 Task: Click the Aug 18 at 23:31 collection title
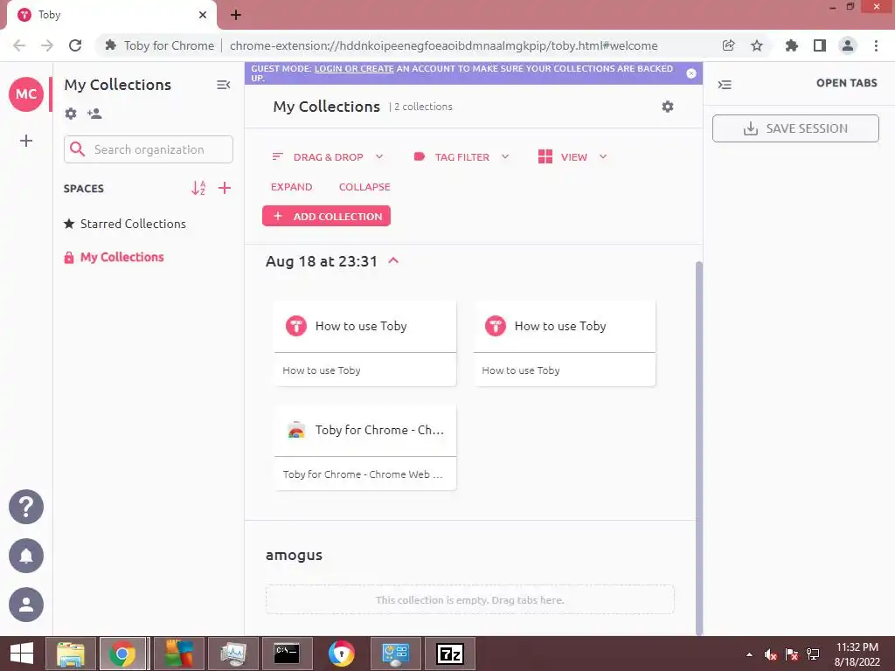[x=322, y=261]
